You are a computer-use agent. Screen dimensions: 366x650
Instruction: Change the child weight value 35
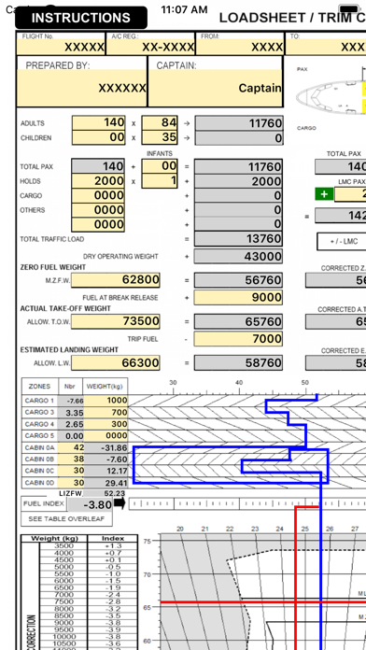click(160, 137)
